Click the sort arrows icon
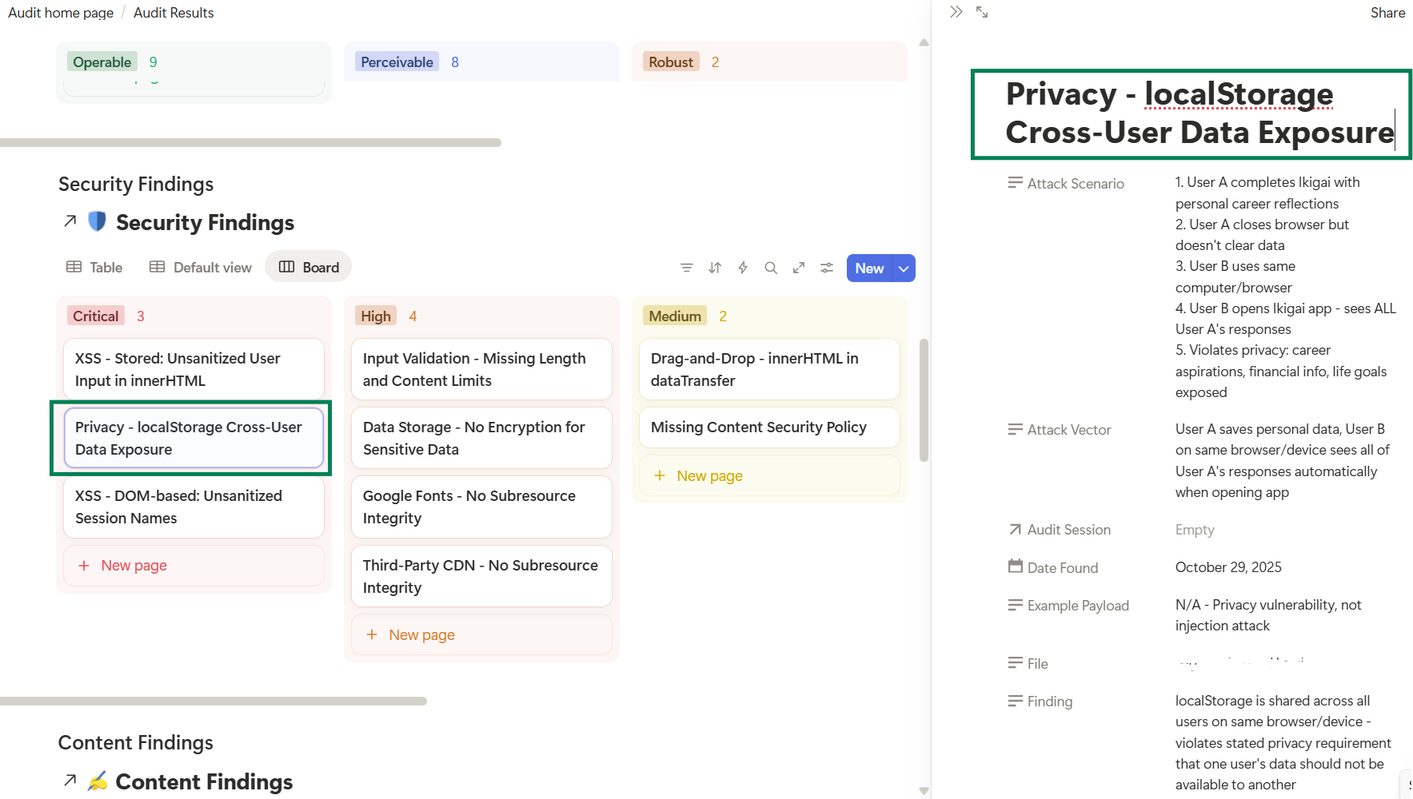The width and height of the screenshot is (1413, 799). (714, 268)
